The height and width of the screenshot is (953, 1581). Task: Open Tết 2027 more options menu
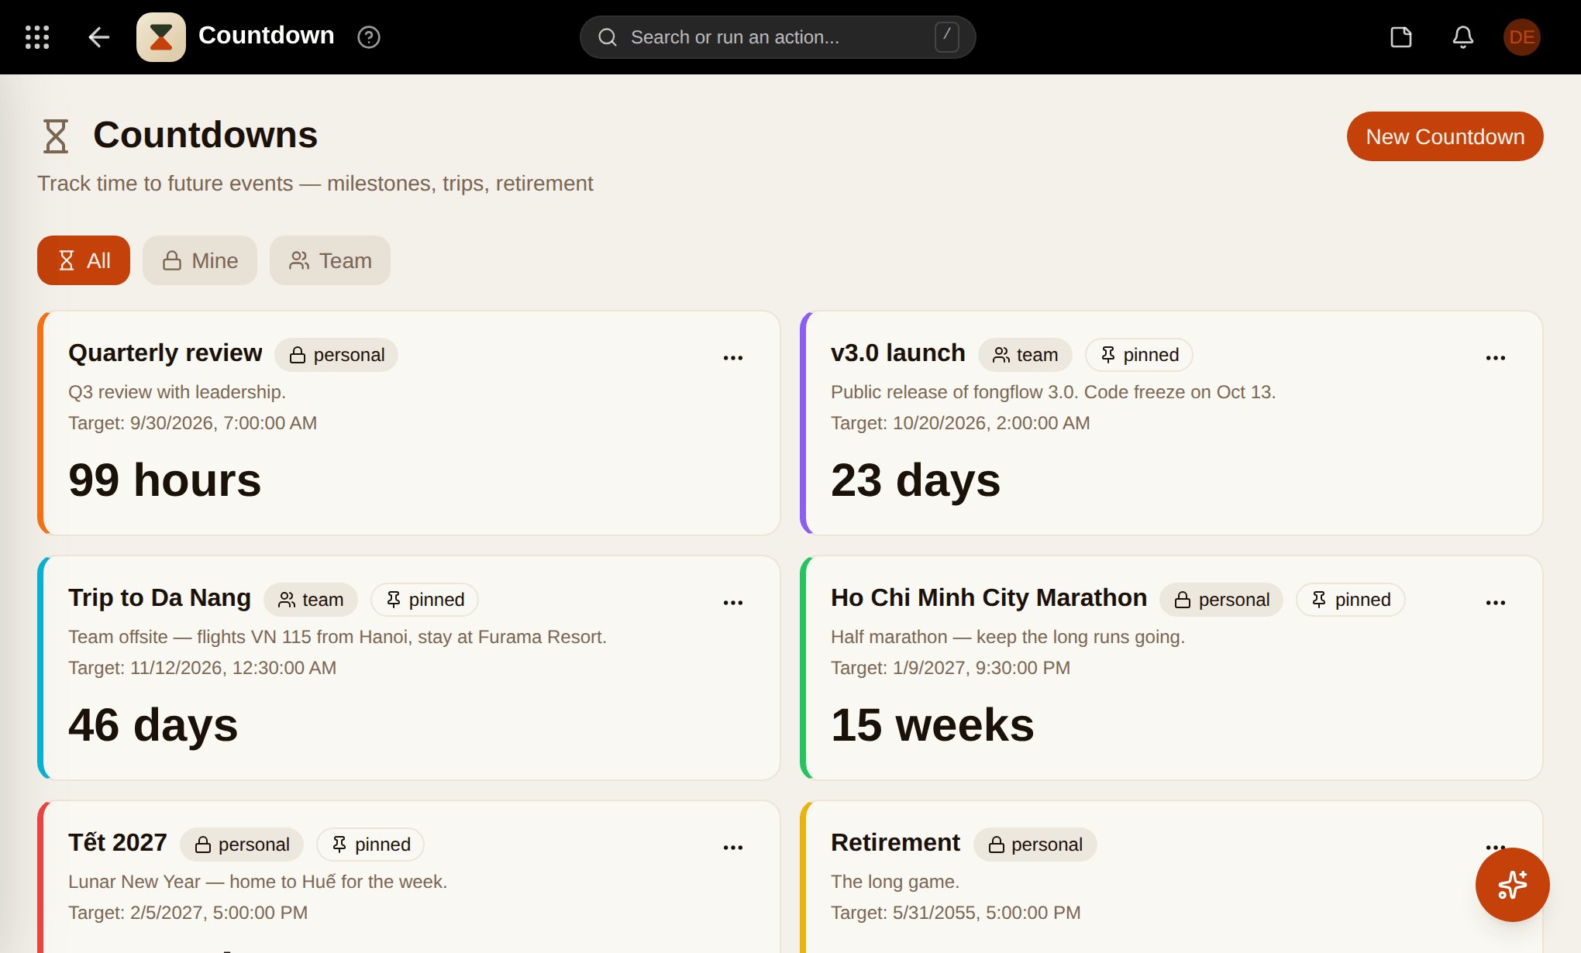(733, 847)
